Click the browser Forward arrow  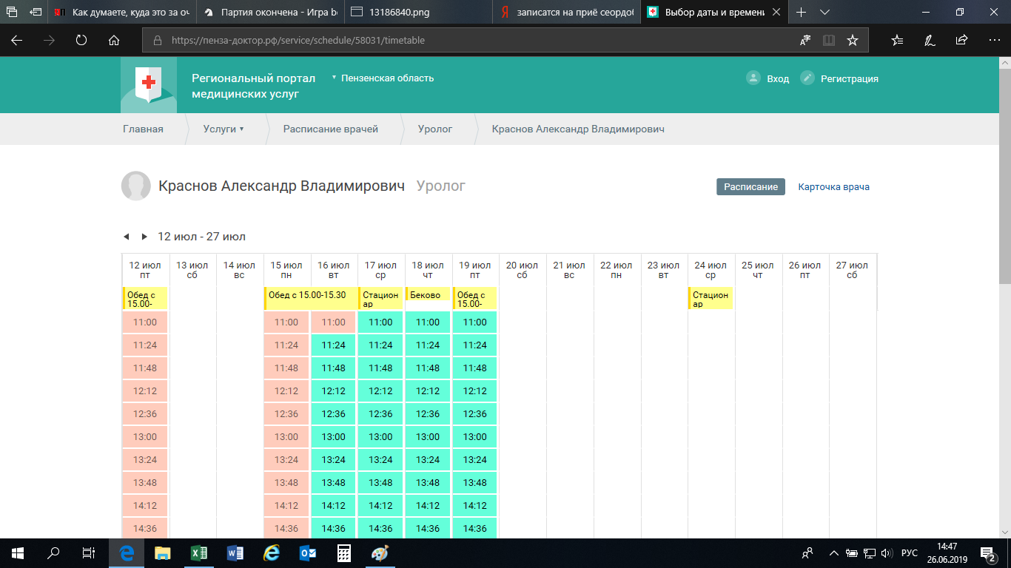pyautogui.click(x=49, y=41)
